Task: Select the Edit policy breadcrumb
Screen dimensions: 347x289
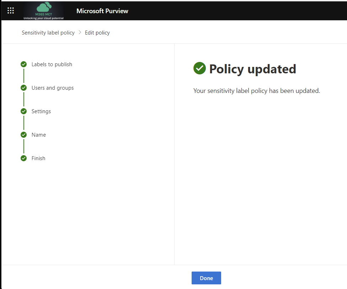Action: click(97, 33)
